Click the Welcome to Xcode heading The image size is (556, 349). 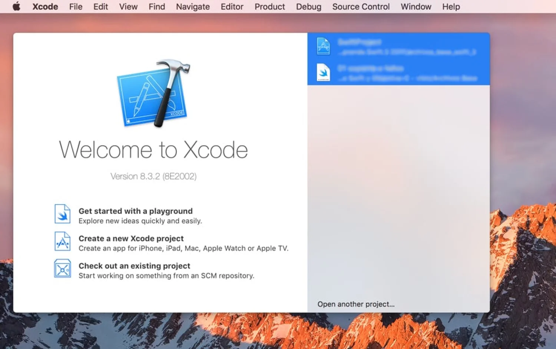153,150
